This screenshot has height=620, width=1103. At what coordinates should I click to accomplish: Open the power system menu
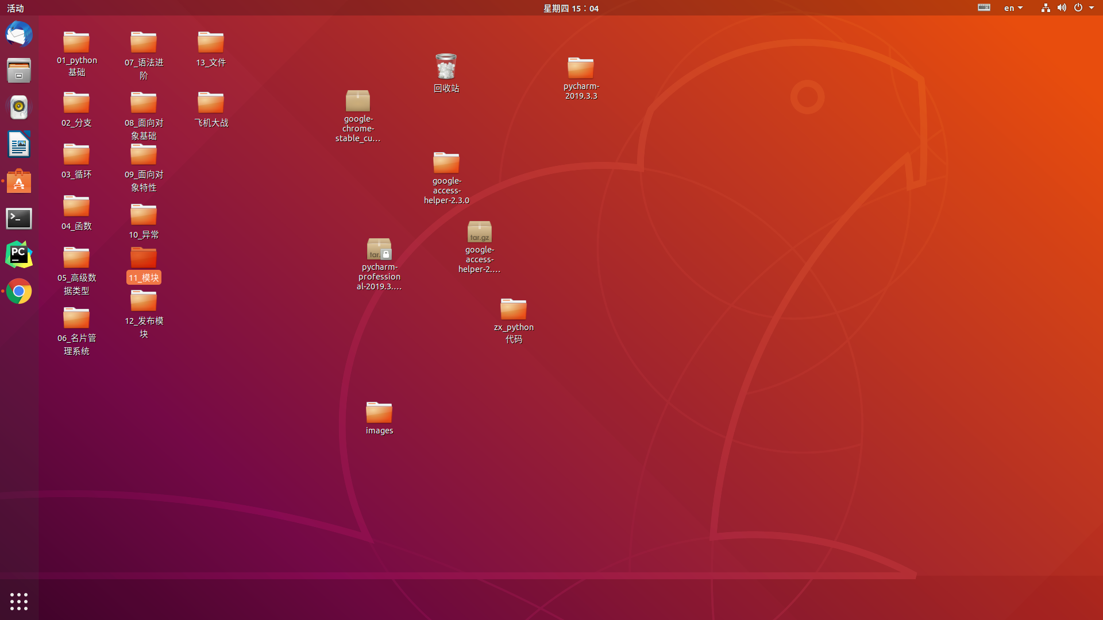(x=1083, y=7)
